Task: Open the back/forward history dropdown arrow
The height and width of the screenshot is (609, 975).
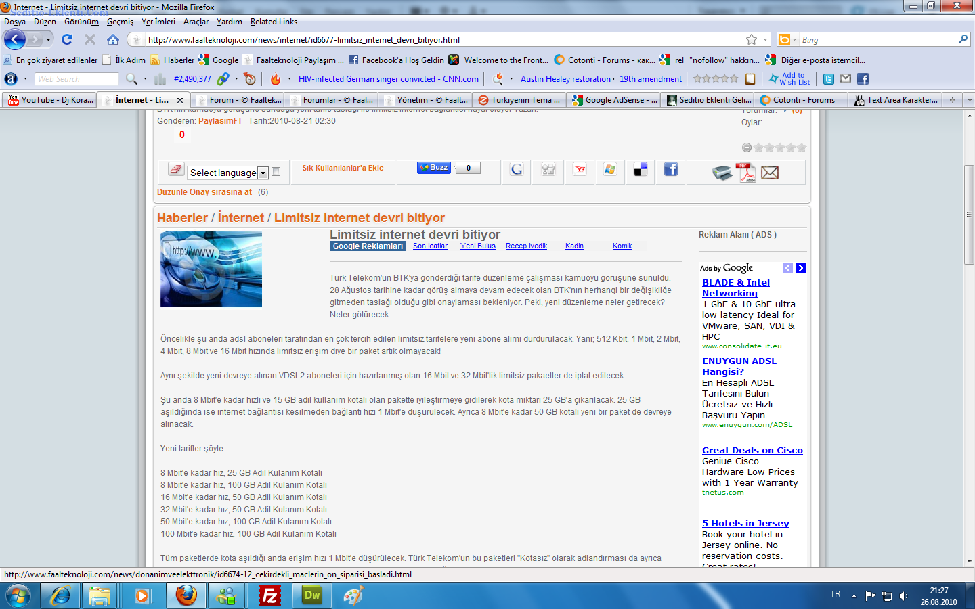Action: (x=48, y=39)
